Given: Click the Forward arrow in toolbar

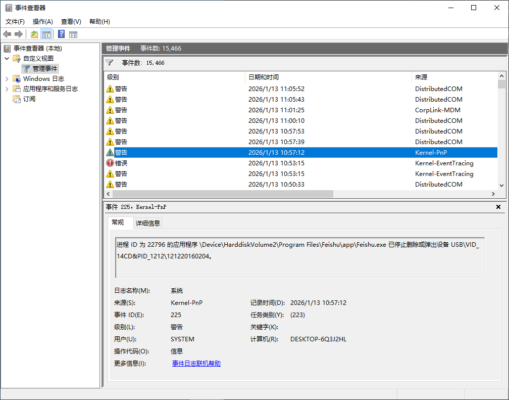Looking at the screenshot, I should point(19,34).
